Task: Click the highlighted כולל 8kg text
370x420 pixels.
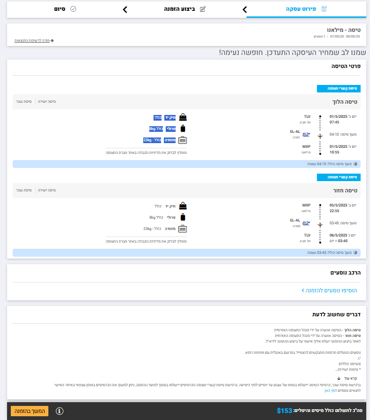Action: click(156, 129)
